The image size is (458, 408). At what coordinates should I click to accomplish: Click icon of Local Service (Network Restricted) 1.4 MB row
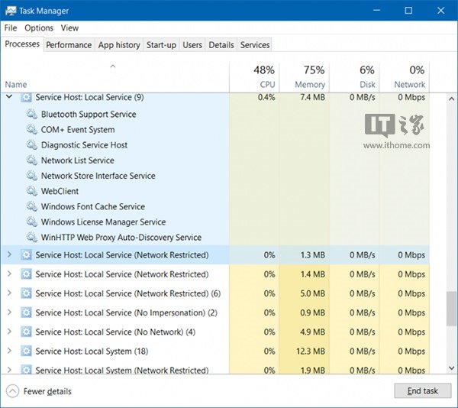[x=26, y=274]
